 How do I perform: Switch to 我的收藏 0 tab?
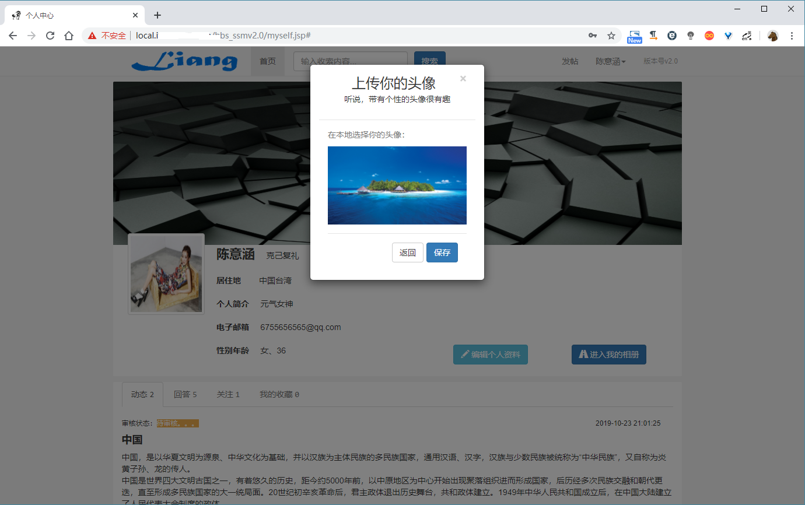[279, 395]
